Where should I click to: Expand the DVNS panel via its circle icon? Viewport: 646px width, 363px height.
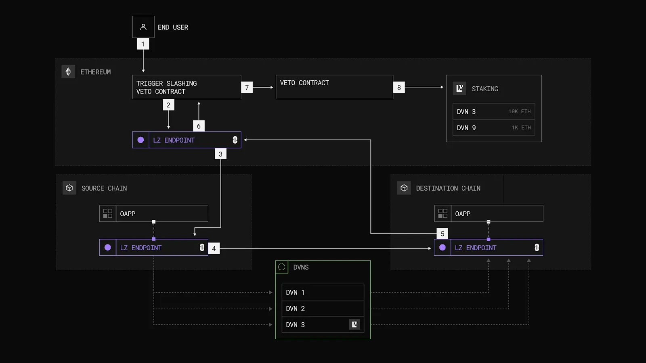(281, 267)
